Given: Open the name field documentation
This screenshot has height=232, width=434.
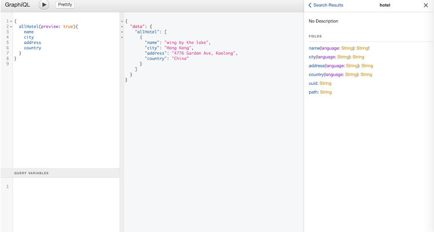Looking at the screenshot, I should tap(314, 48).
